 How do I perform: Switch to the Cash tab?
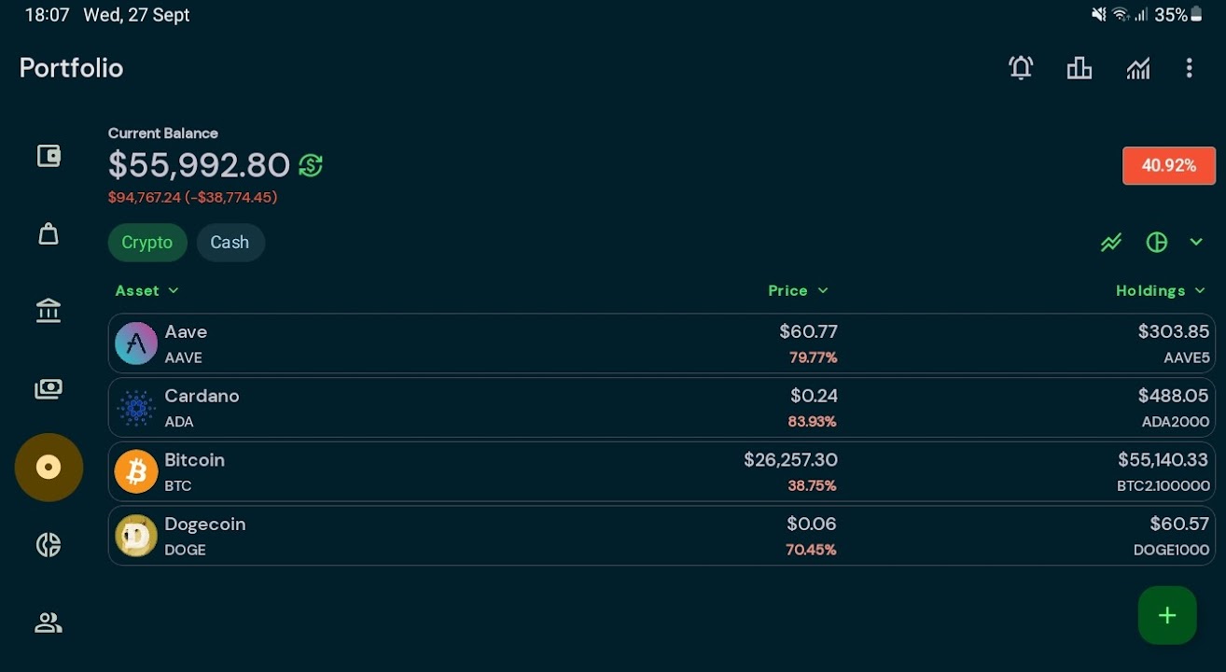230,243
